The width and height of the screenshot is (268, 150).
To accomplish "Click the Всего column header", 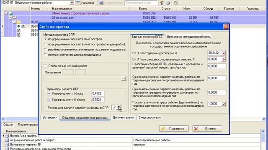I will [x=143, y=8].
